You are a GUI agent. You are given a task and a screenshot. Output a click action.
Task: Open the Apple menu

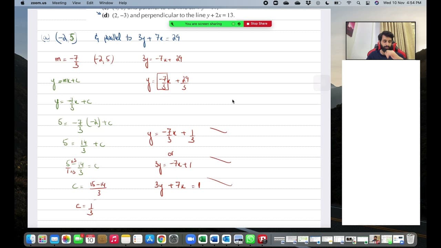coord(23,3)
